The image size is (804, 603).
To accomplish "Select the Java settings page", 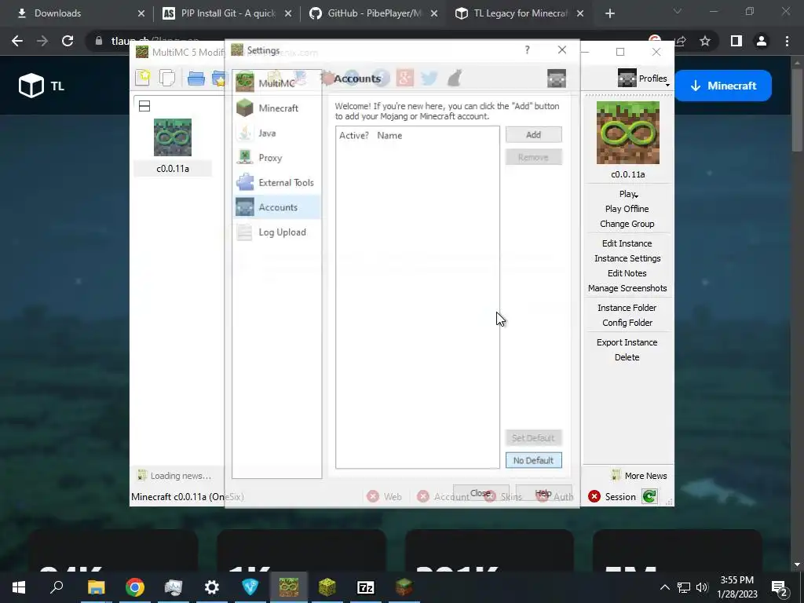I will click(x=277, y=133).
